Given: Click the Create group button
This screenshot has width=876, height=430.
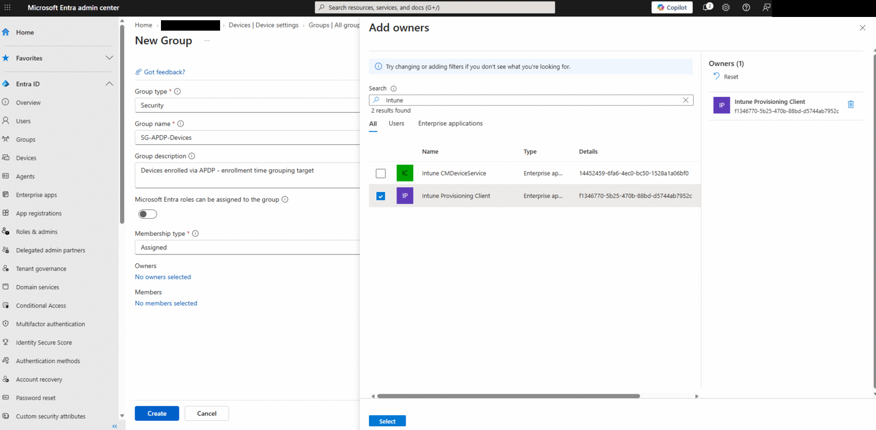Looking at the screenshot, I should click(157, 414).
